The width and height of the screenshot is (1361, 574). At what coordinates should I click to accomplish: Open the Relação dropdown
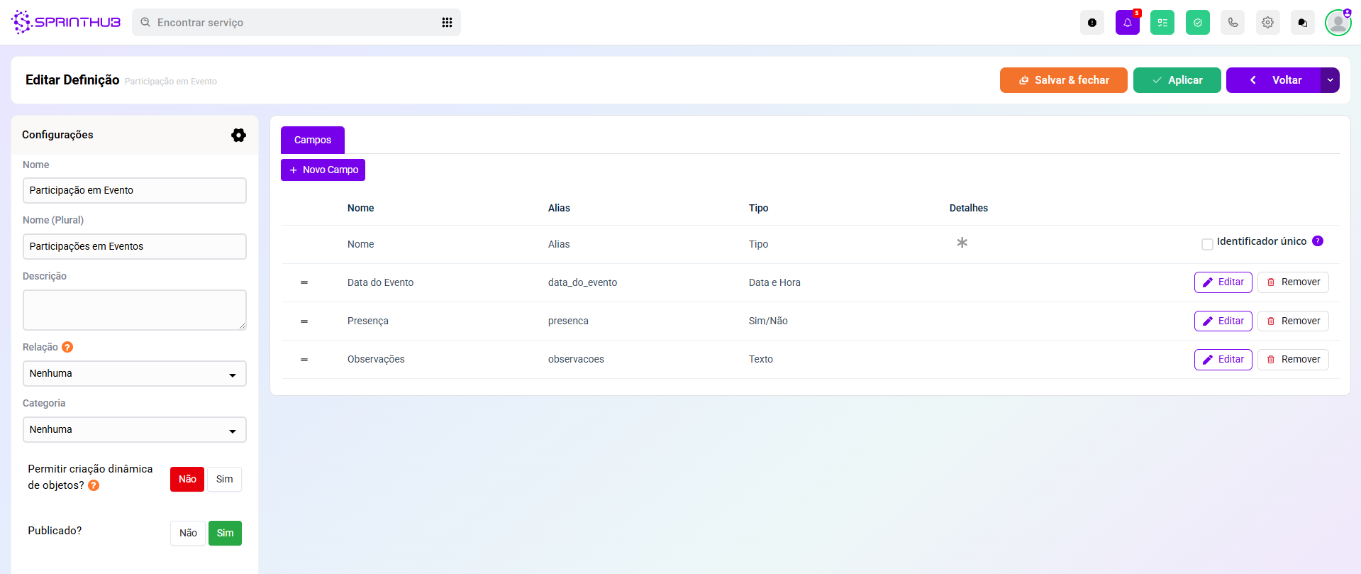pyautogui.click(x=134, y=374)
